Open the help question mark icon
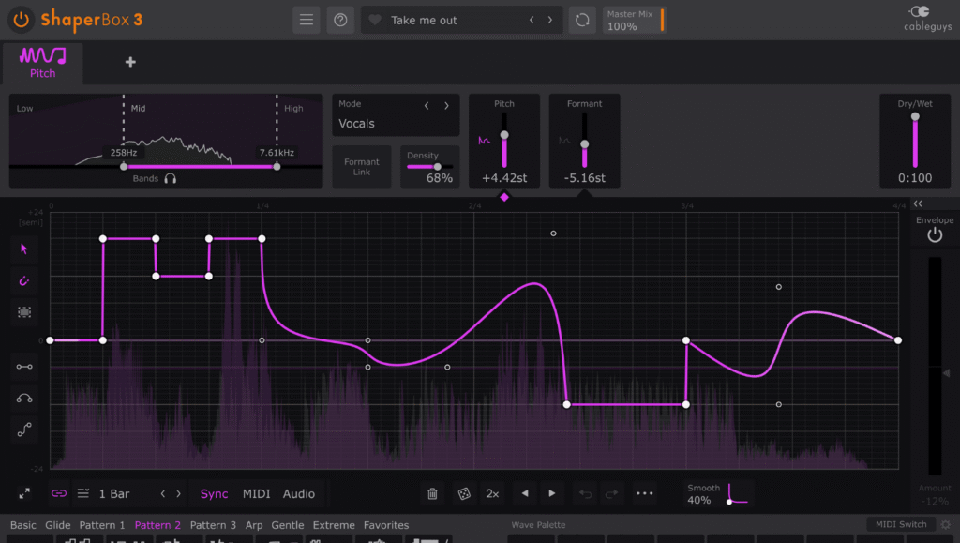 (340, 20)
